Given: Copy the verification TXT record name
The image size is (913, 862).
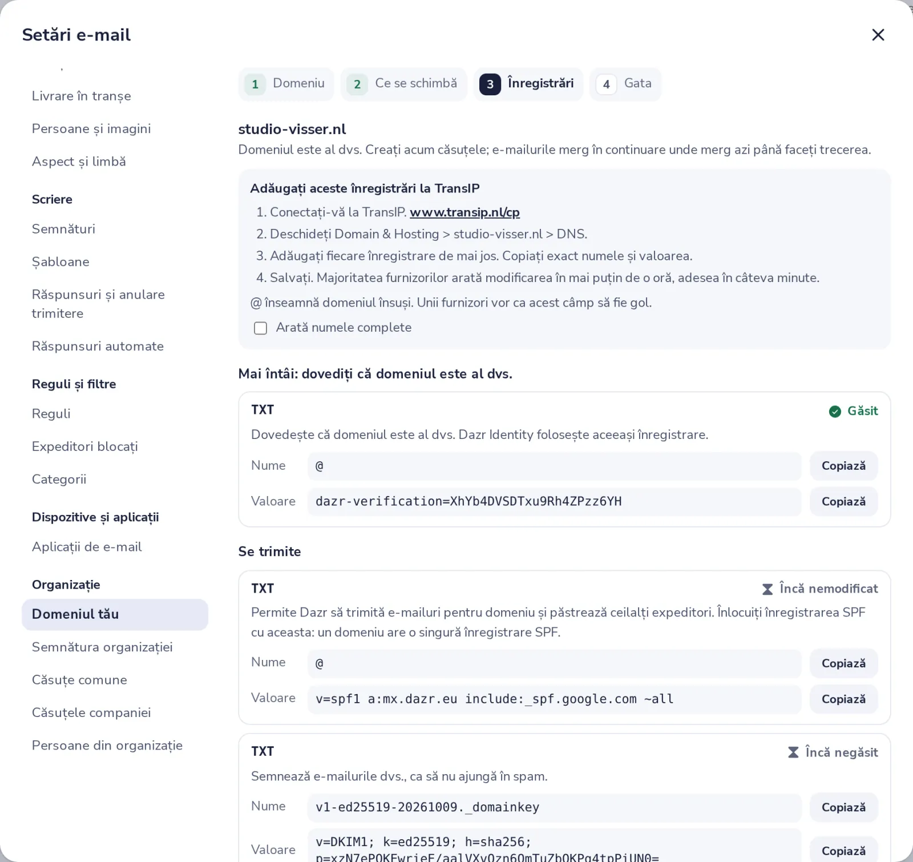Looking at the screenshot, I should [x=843, y=466].
